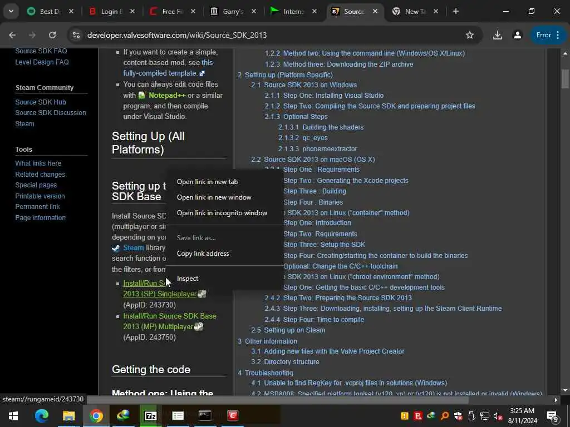The image size is (570, 427).
Task: Switch to the Login tab
Action: click(x=111, y=12)
